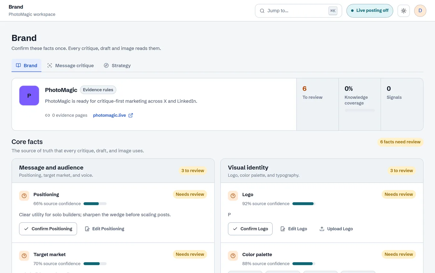
Task: Click the Message and audience heading
Action: [x=51, y=167]
